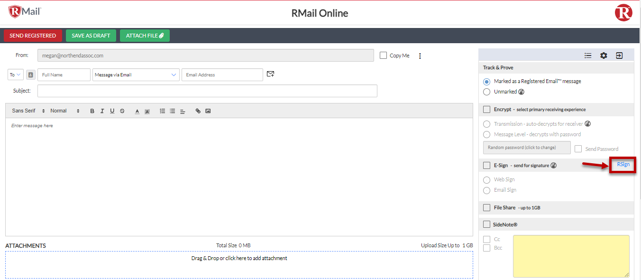Create a numbered list in the editor
This screenshot has width=641, height=280.
[162, 111]
